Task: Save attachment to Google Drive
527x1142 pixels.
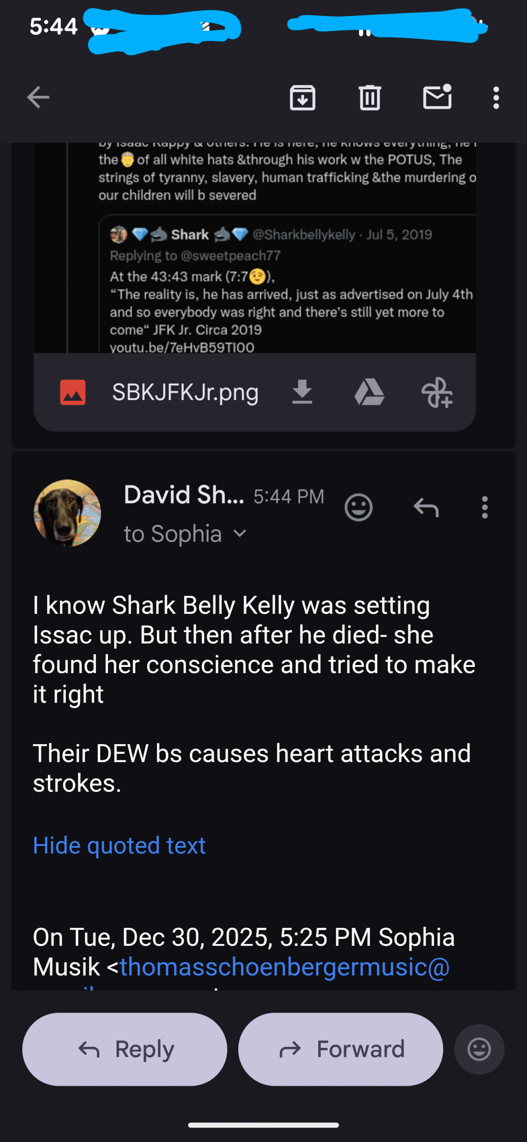Action: pos(369,392)
